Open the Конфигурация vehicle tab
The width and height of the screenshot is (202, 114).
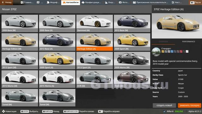point(92,3)
